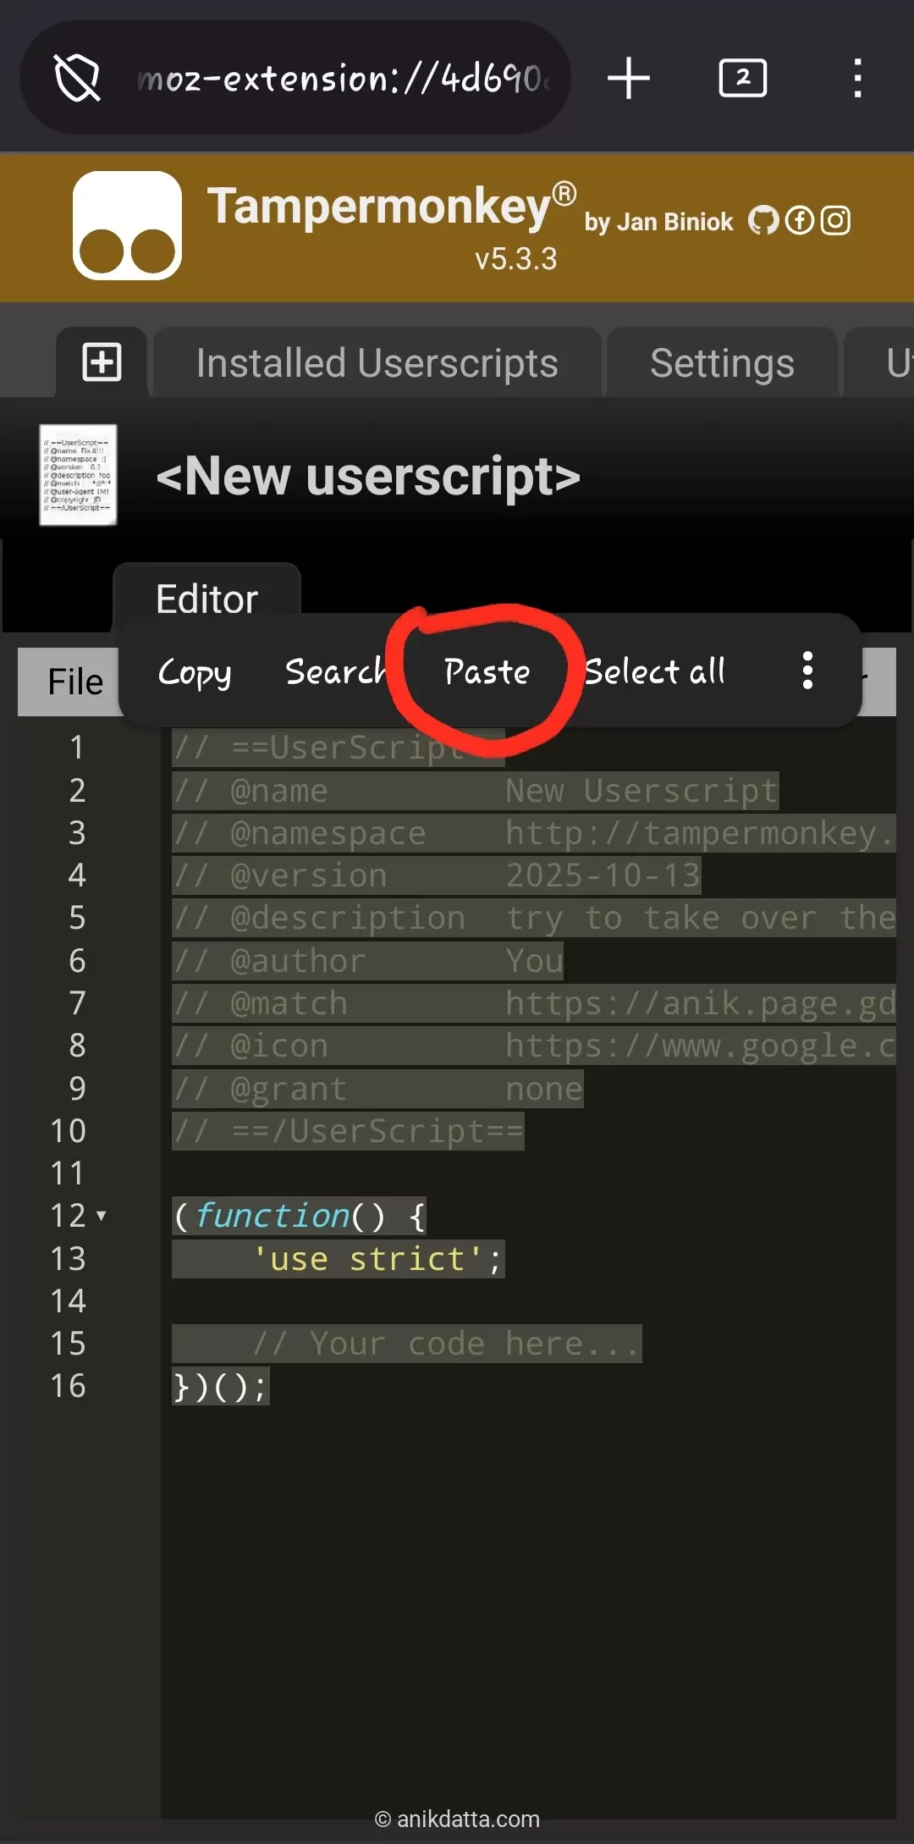The height and width of the screenshot is (1844, 914).
Task: Click the '(function() {' code line
Action: coord(300,1216)
